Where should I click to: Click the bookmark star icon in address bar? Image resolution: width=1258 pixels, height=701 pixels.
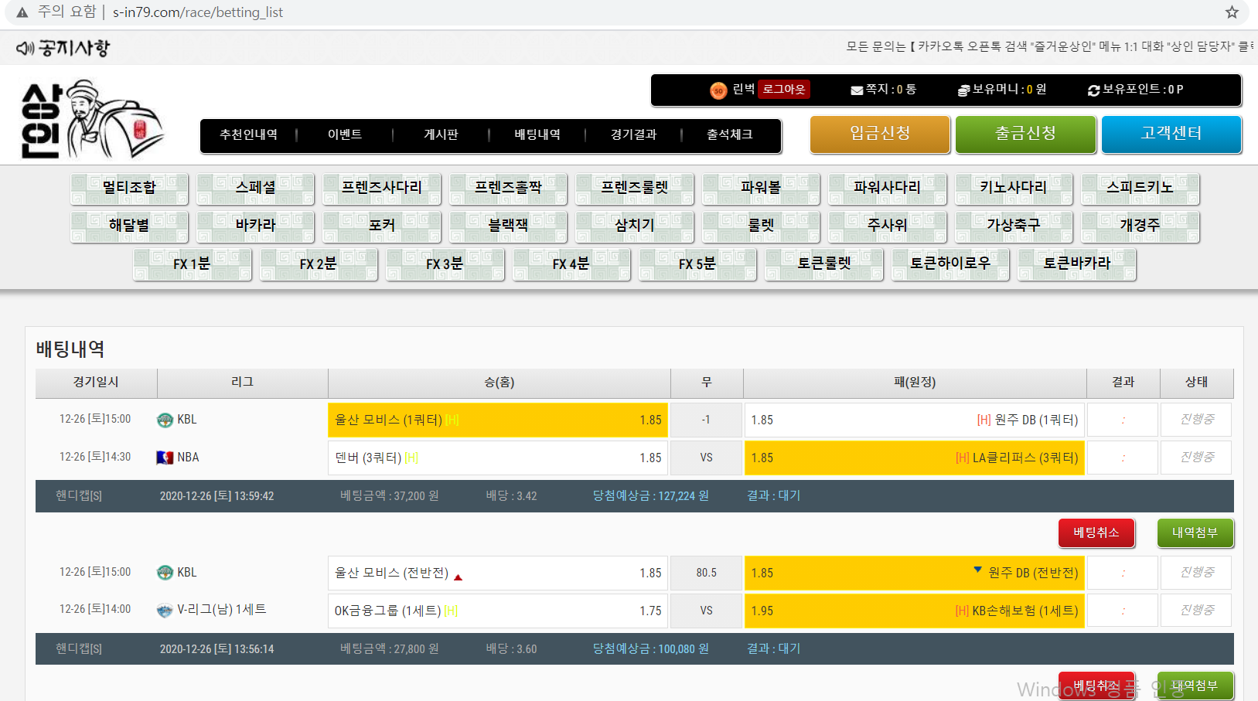(x=1232, y=12)
